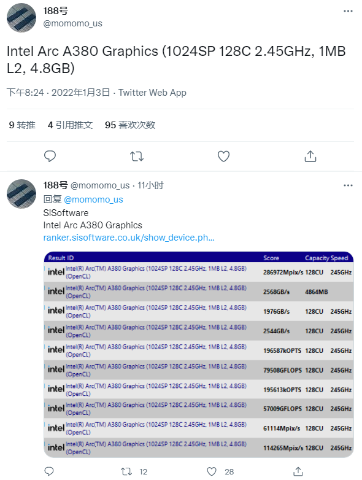Open the ranker.sisoftware.co.uk link
The width and height of the screenshot is (362, 480).
129,238
